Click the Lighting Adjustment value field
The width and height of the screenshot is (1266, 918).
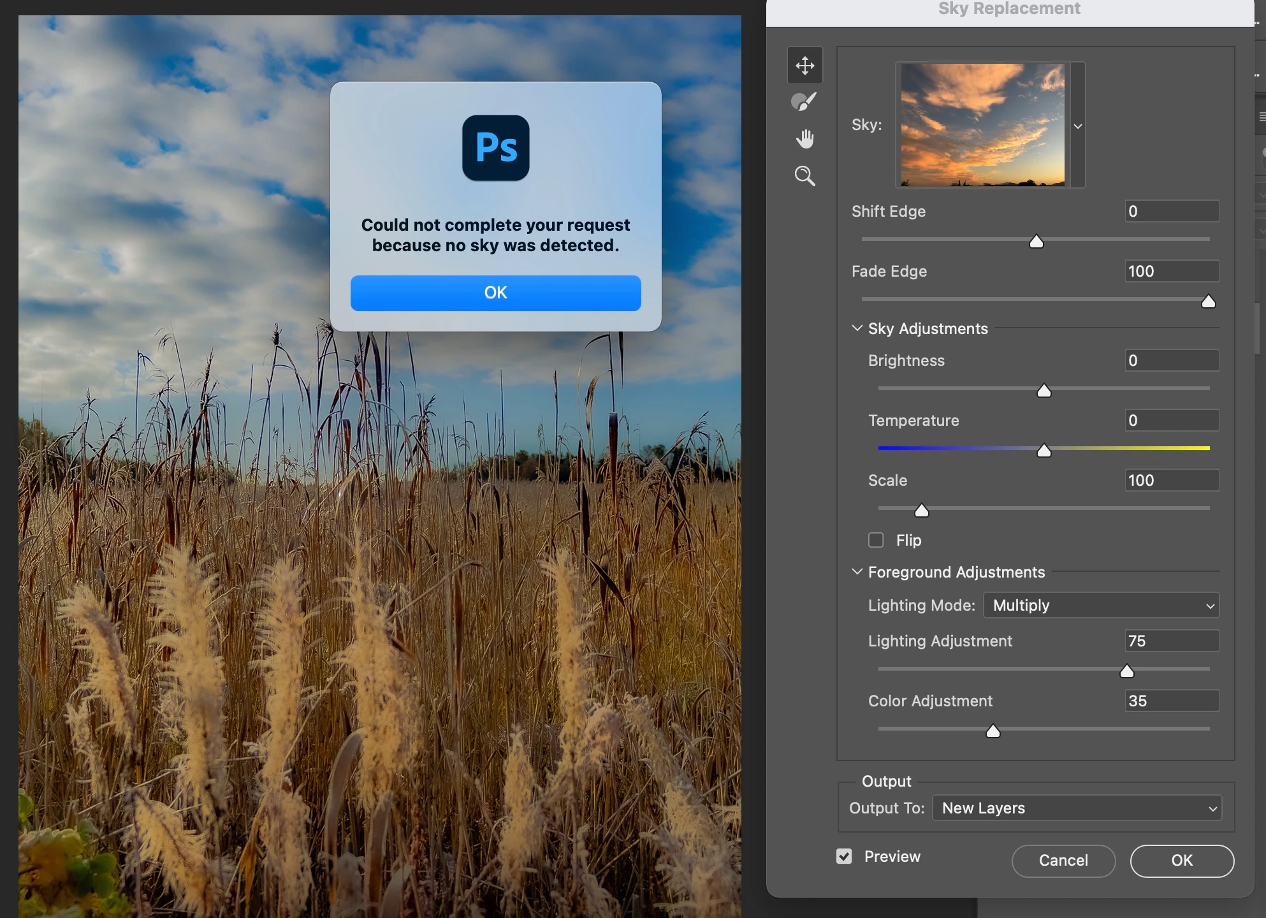point(1172,641)
